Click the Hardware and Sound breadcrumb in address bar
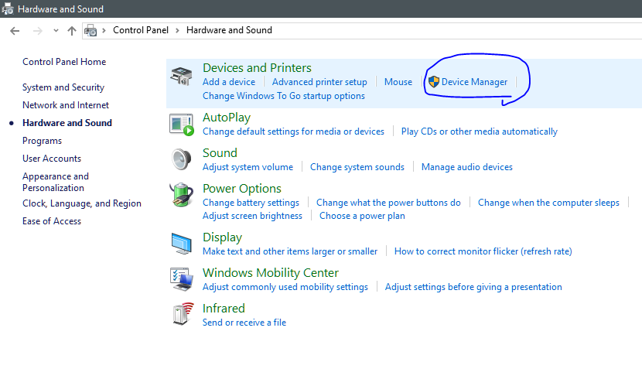The height and width of the screenshot is (379, 642). 229,30
